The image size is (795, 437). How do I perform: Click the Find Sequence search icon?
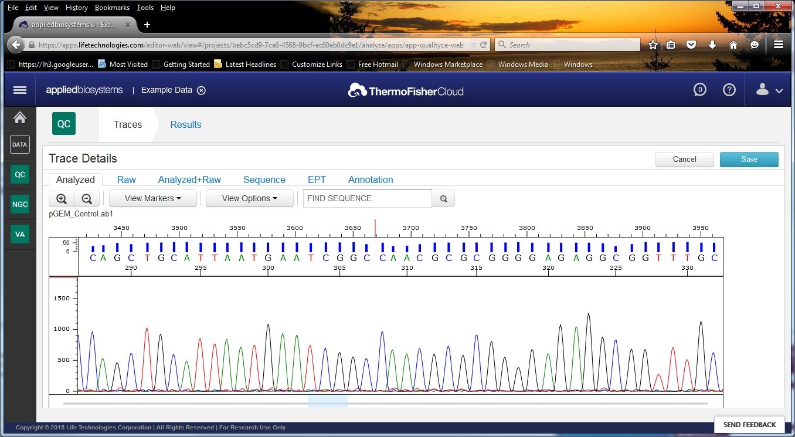pos(443,199)
